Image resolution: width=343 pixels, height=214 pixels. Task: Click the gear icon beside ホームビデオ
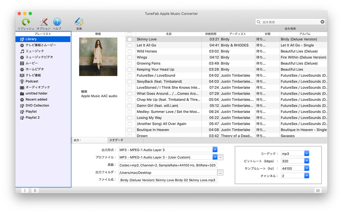pyautogui.click(x=22, y=69)
